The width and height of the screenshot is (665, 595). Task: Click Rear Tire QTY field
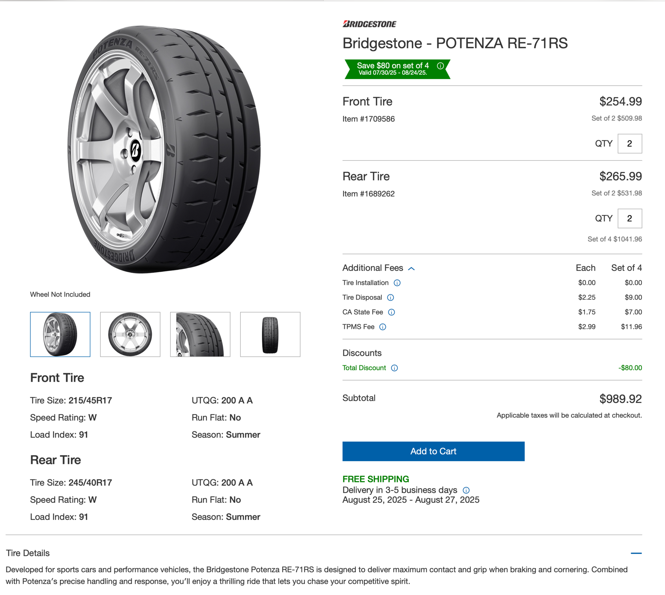coord(630,218)
